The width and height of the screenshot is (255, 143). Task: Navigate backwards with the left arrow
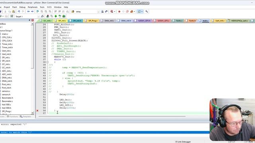[x=28, y=12]
